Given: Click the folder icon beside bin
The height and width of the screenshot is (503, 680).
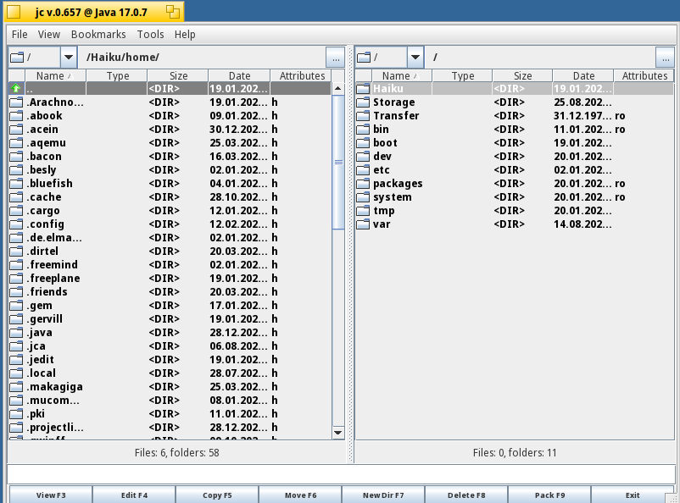Looking at the screenshot, I should tap(363, 130).
